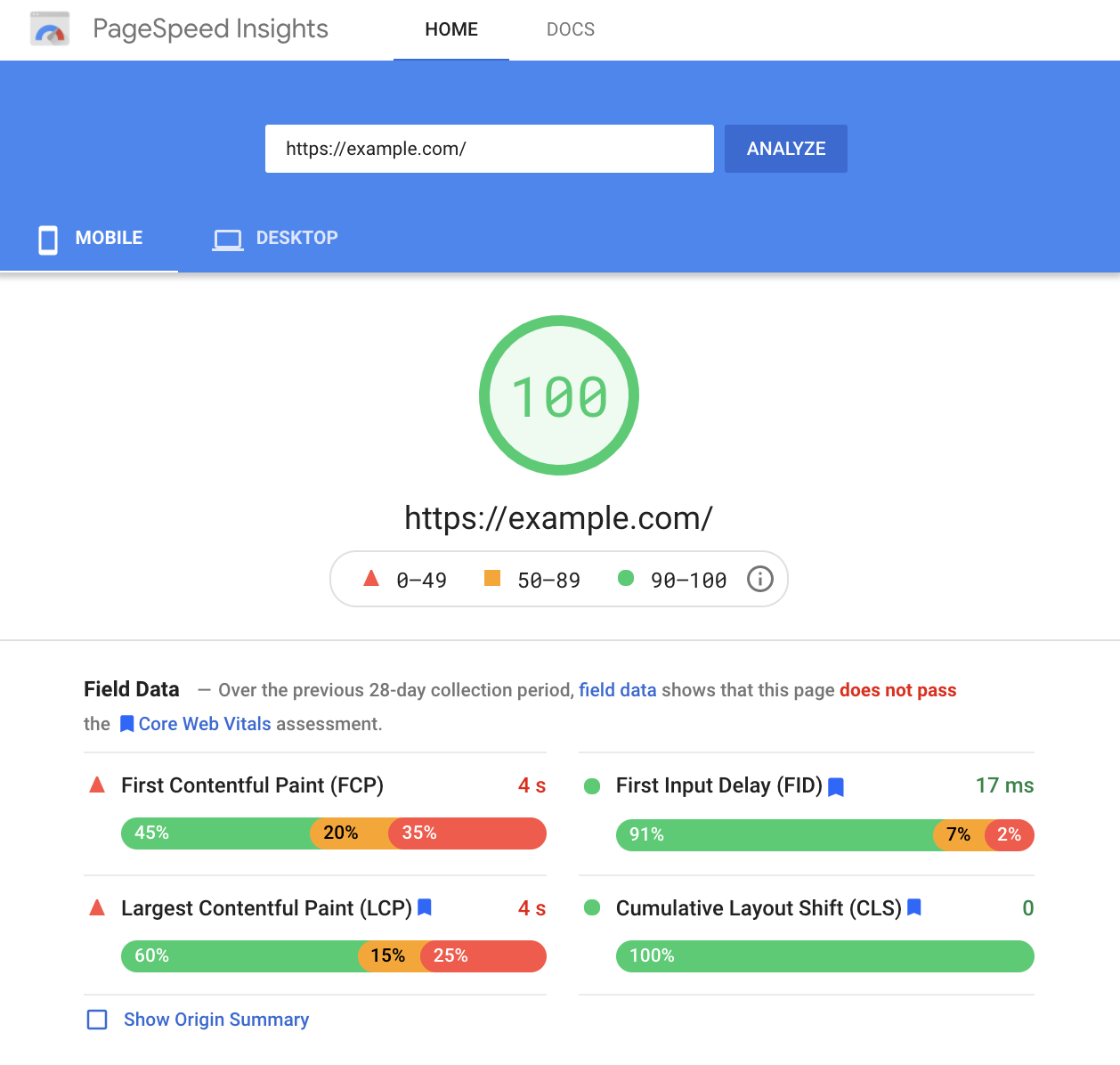The image size is (1120, 1065).
Task: Click the FCP 35% red bar segment
Action: [x=467, y=833]
